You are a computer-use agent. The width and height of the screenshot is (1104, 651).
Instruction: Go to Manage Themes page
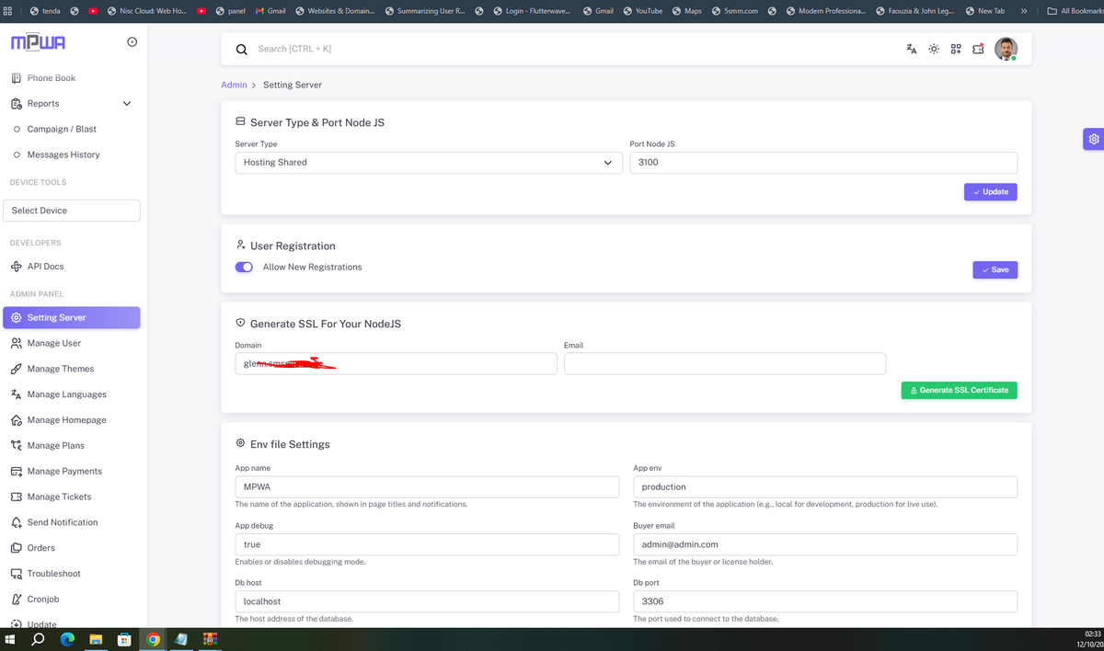tap(60, 369)
